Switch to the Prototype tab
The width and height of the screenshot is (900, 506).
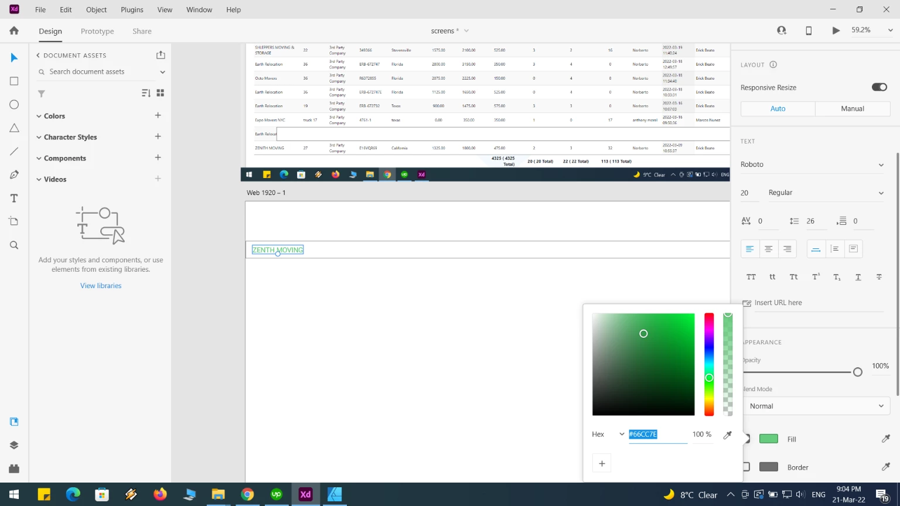click(97, 31)
